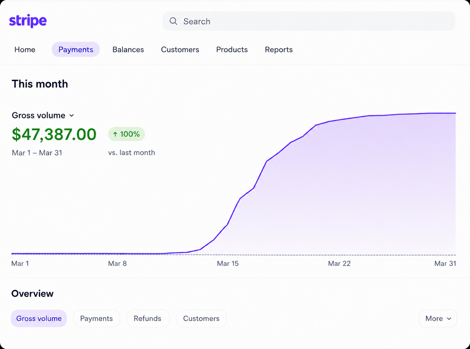Focus the Search input field
This screenshot has height=349, width=470.
[x=309, y=21]
